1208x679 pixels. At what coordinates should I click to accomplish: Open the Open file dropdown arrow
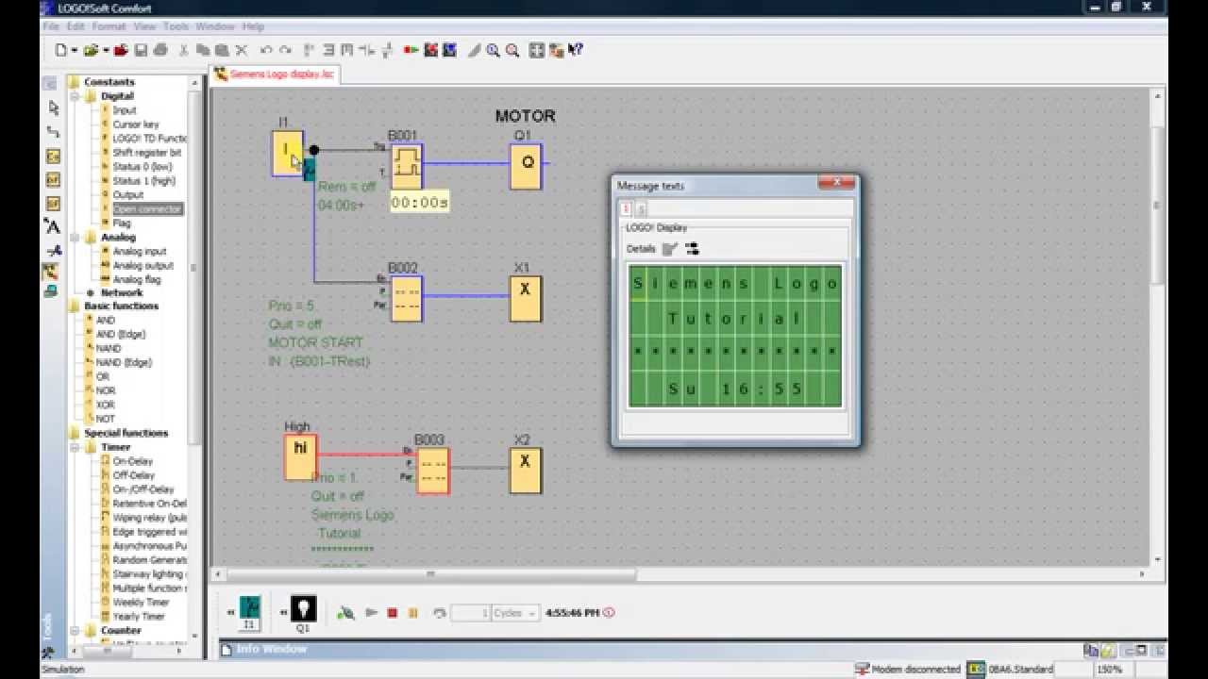106,50
